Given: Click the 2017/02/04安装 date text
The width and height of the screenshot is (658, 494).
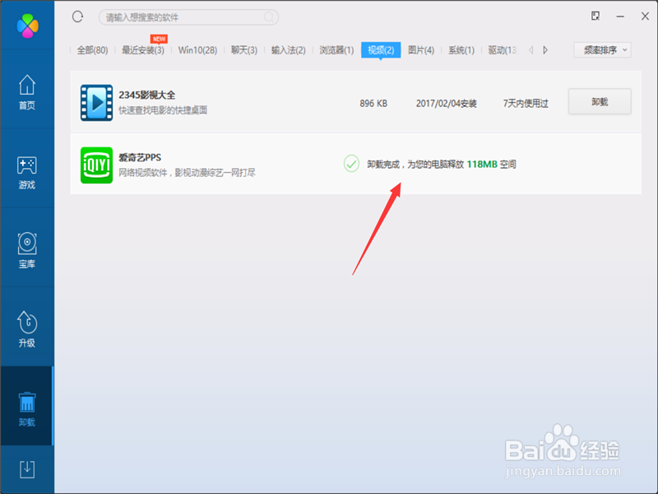Looking at the screenshot, I should [446, 104].
